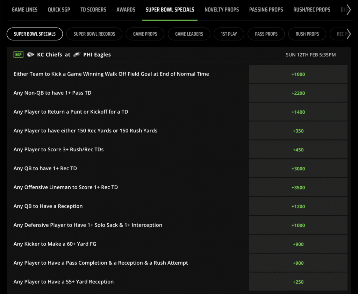Select +2200 odds for Non-QB pass TD
This screenshot has width=358, height=294.
pos(298,93)
